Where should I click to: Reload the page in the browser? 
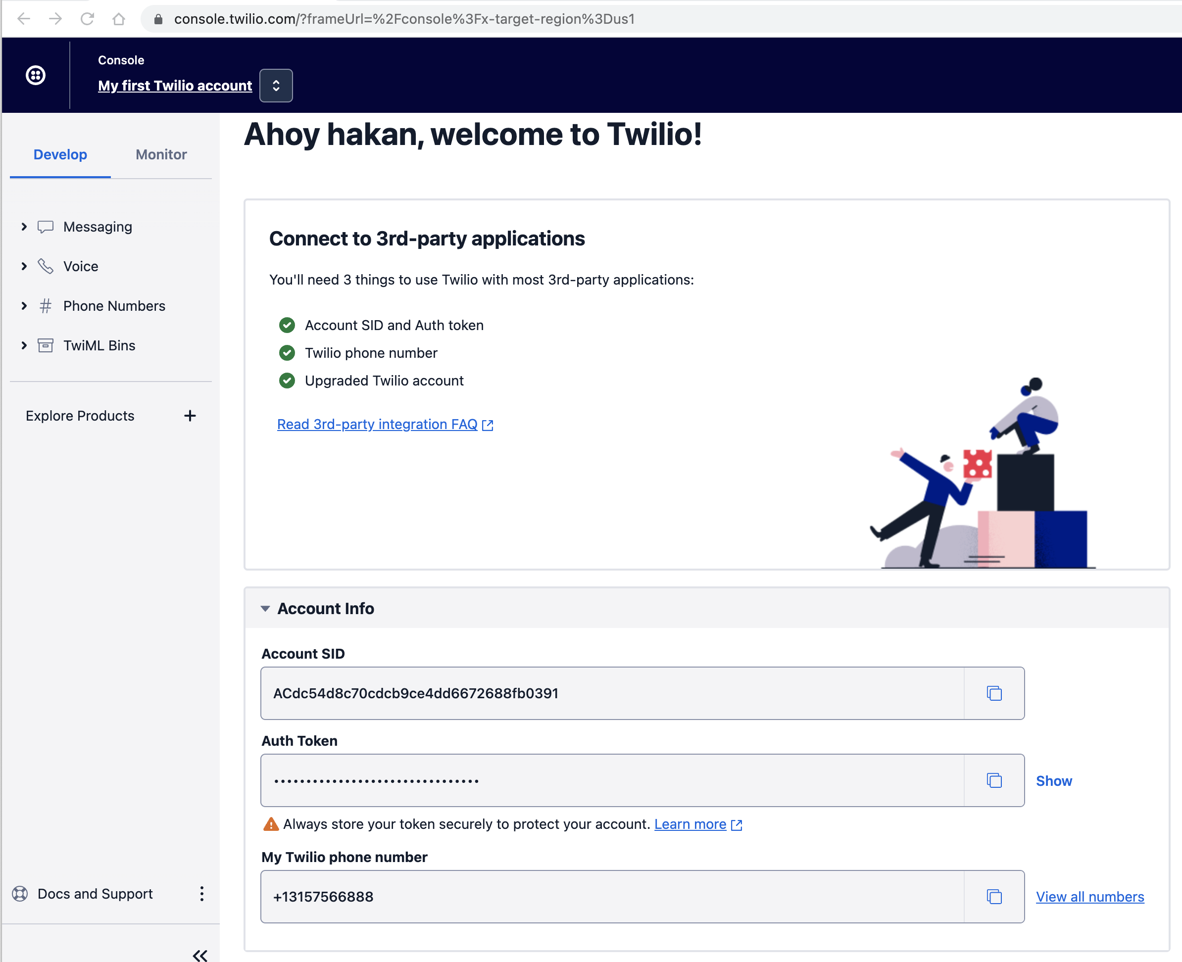click(87, 19)
